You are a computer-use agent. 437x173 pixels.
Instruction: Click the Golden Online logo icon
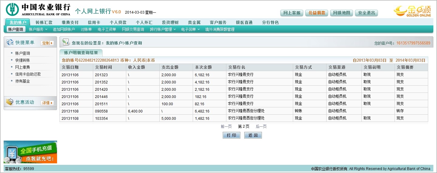tap(412, 11)
